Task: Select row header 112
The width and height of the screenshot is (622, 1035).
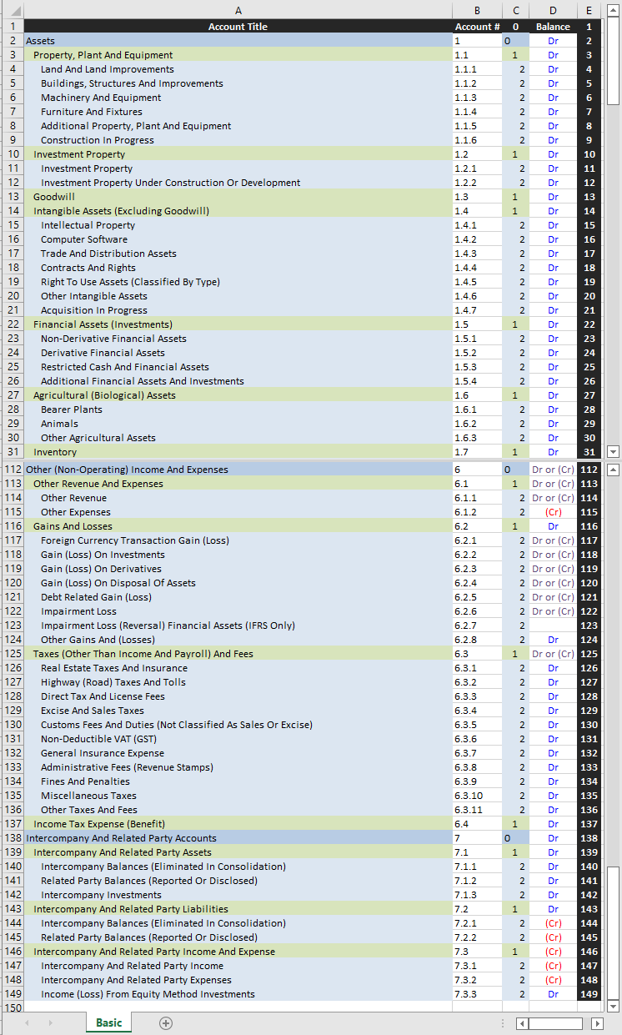Action: [x=12, y=470]
